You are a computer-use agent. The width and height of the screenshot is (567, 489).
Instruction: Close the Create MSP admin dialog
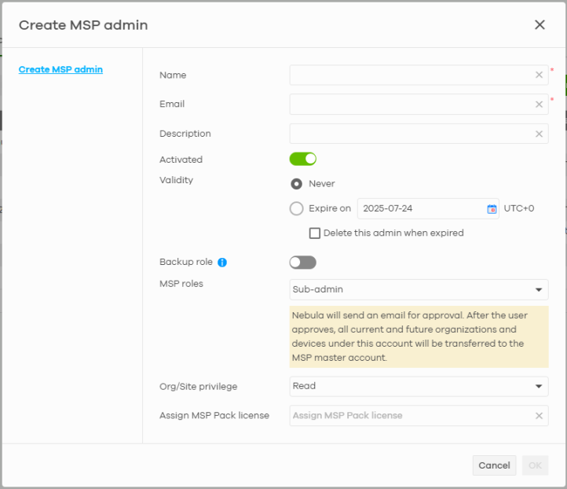(540, 25)
